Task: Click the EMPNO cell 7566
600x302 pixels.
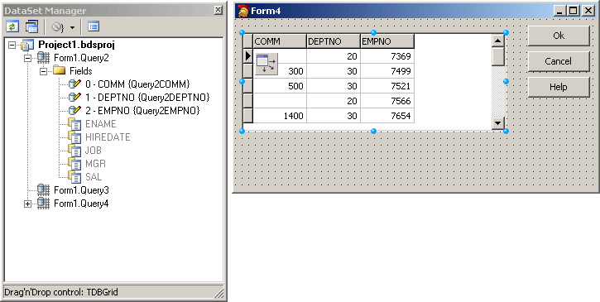Action: 387,101
